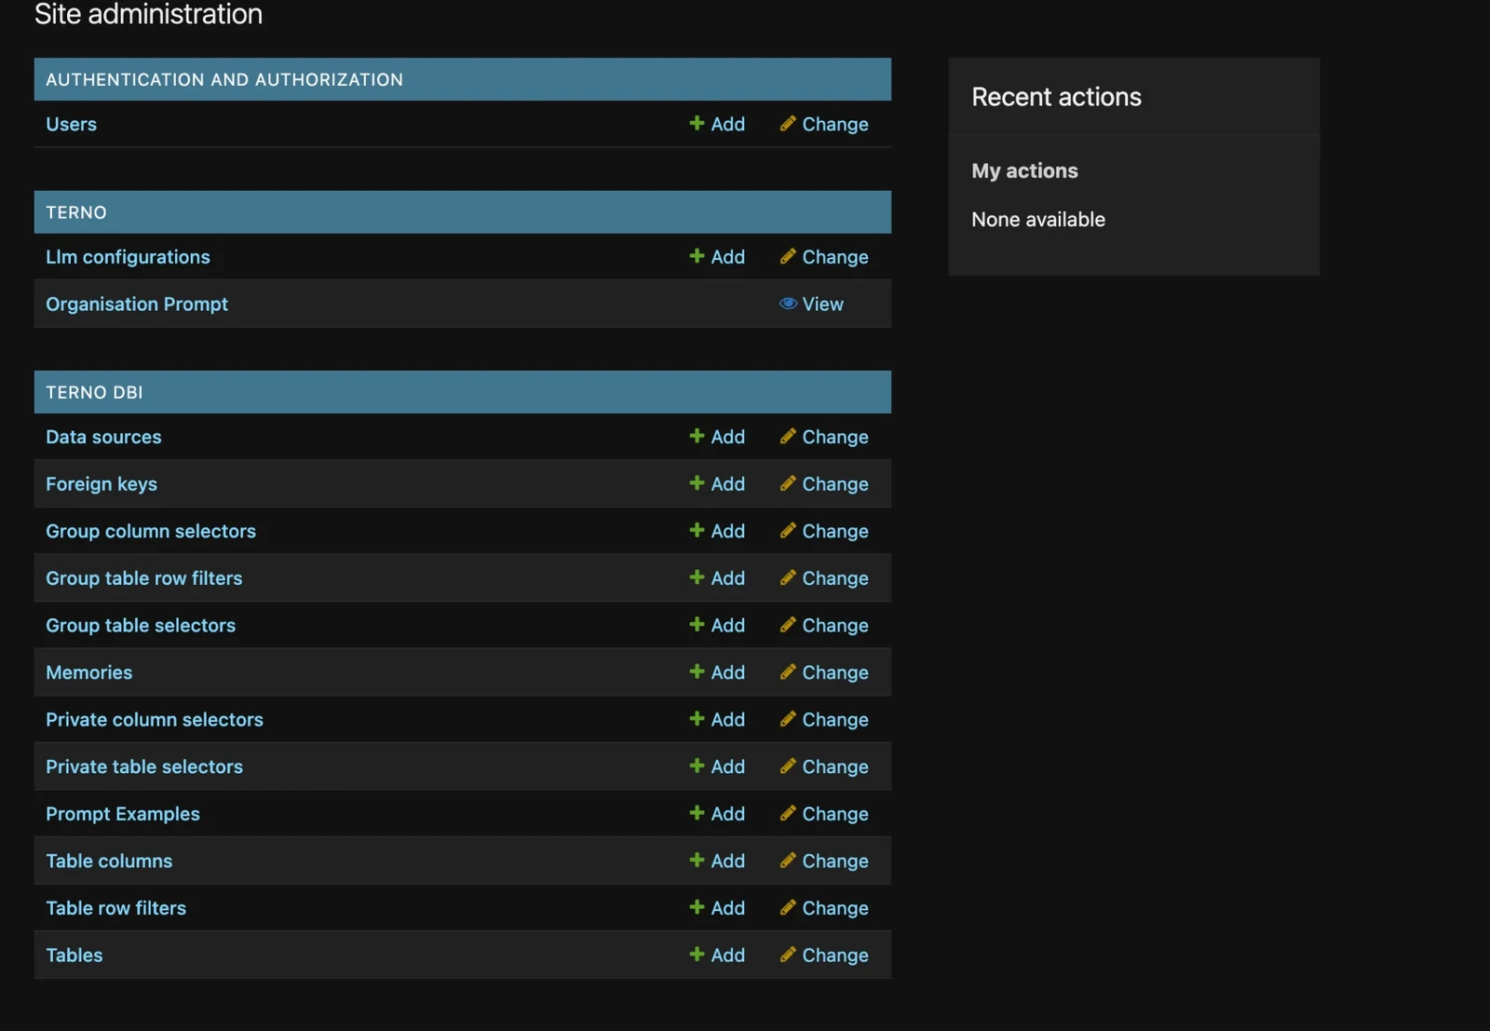Click the pencil icon for Table row filters

point(788,906)
